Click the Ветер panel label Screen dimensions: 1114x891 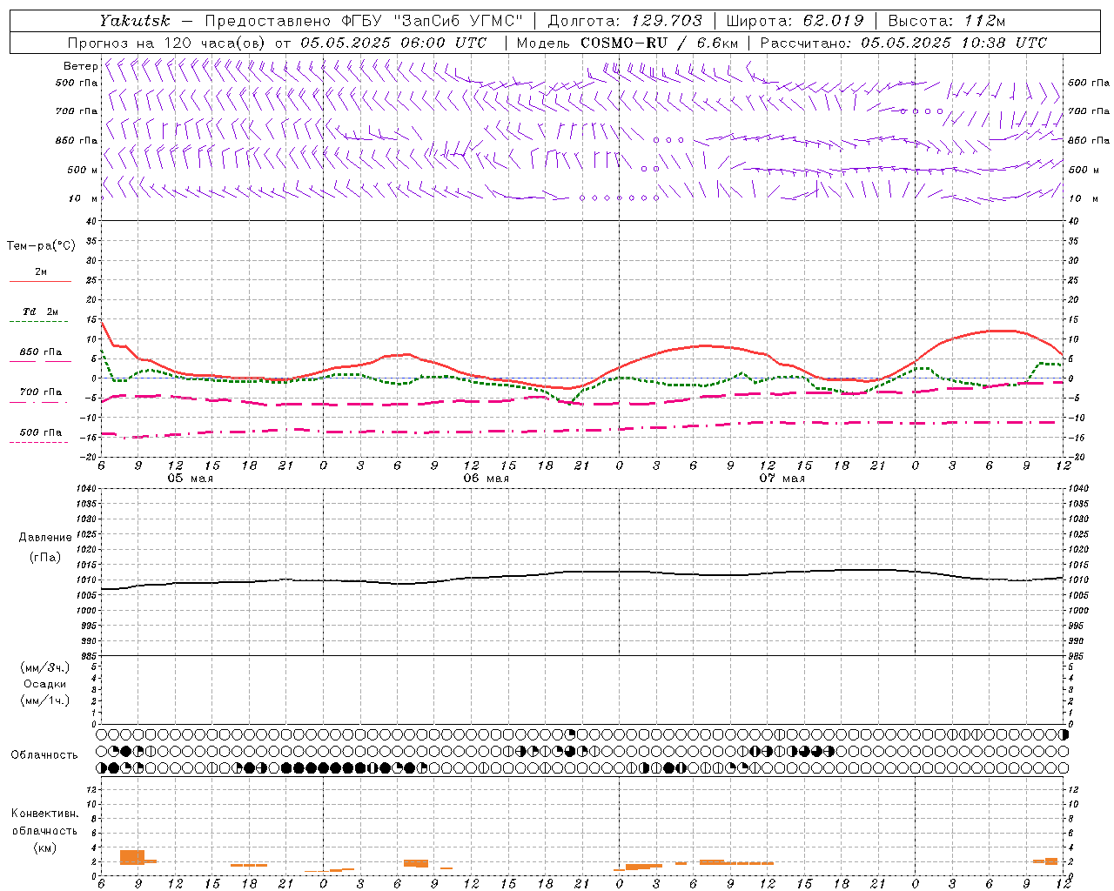[80, 66]
